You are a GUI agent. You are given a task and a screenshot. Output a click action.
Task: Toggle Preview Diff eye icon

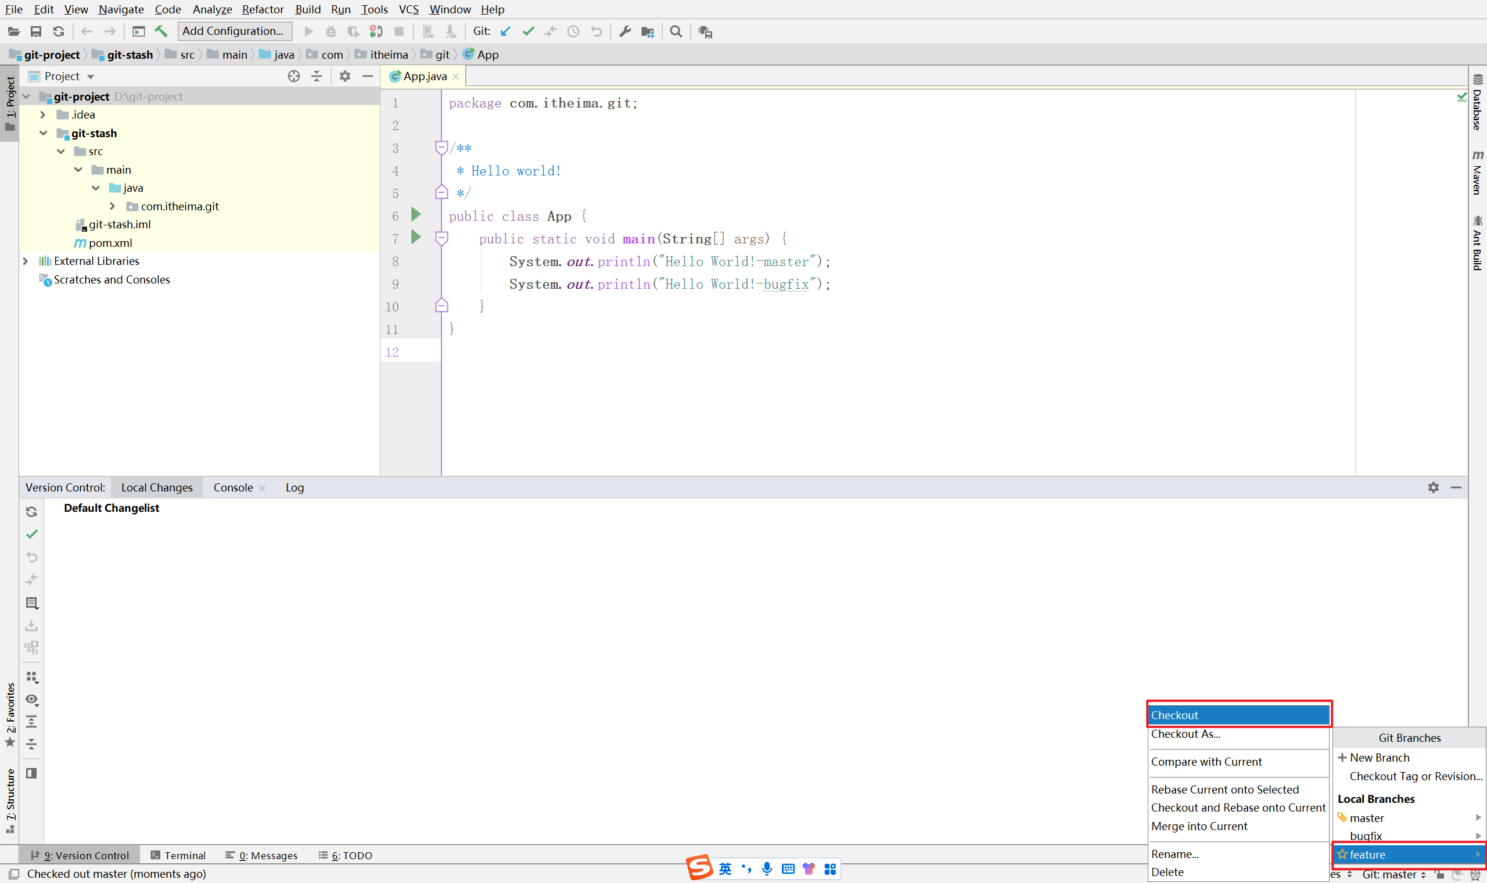[31, 699]
